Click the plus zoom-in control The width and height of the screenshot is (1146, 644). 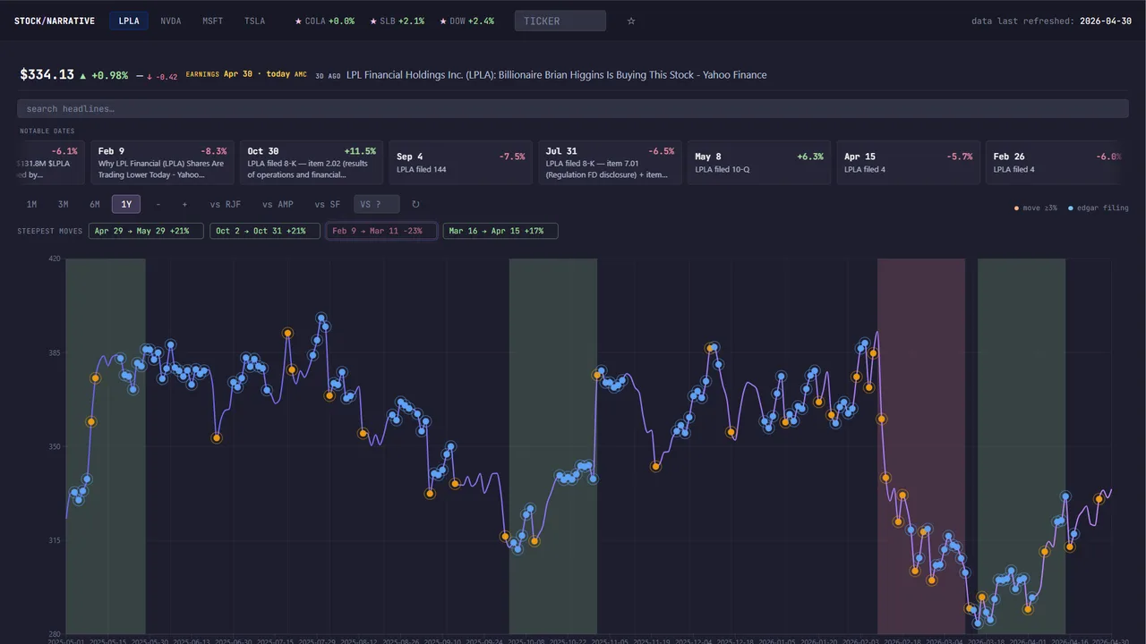185,205
